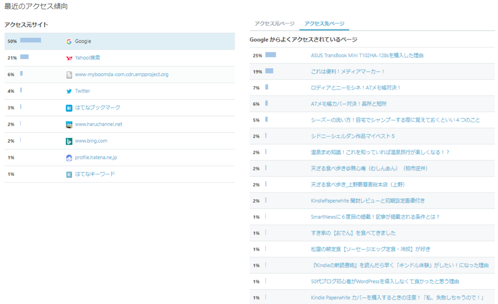Click the 21% bar in Yahoo row
498x304 pixels.
24,57
